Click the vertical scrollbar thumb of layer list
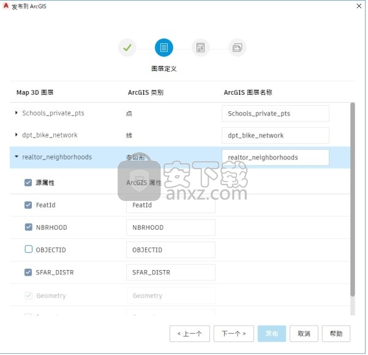 tap(353, 200)
